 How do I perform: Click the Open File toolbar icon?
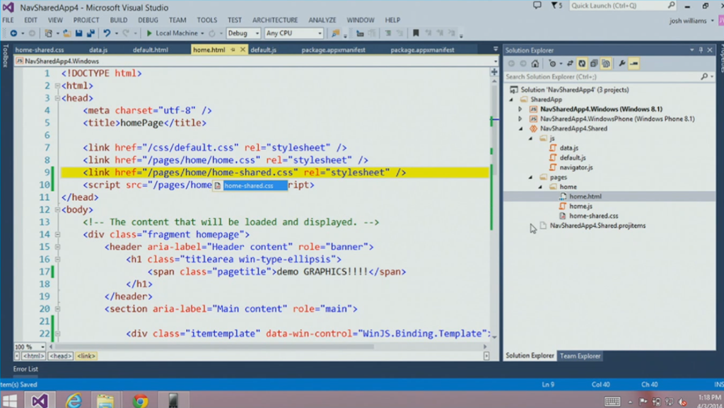67,33
